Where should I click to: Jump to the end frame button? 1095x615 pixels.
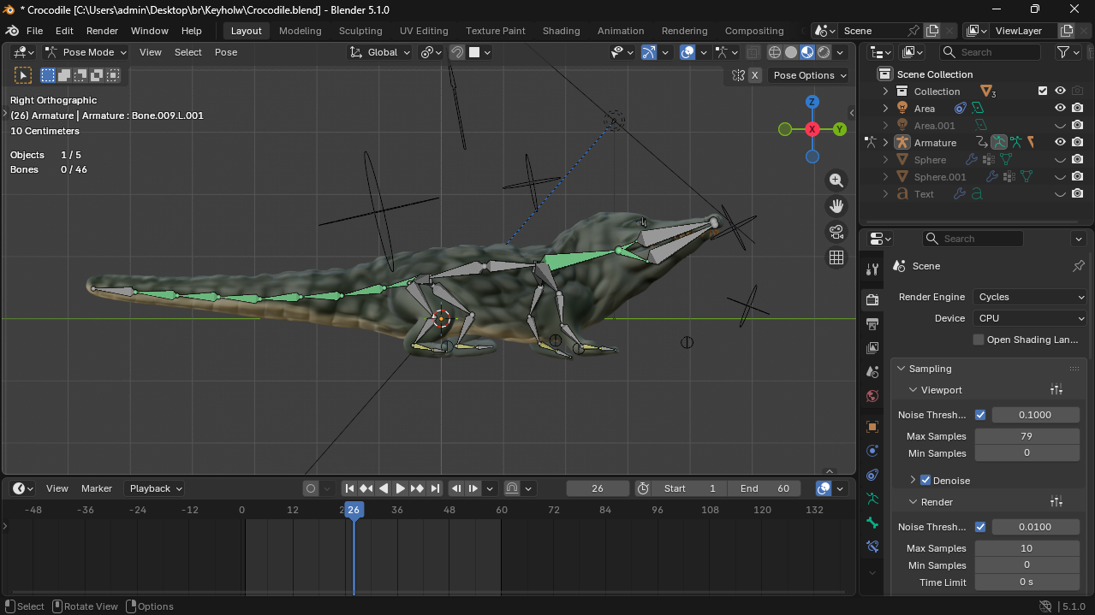[435, 488]
